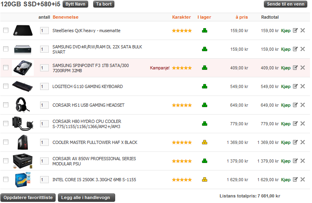The height and width of the screenshot is (203, 312).
Task: Click yellow stock icon for Cooler Master HAF X
Action: coord(204,142)
